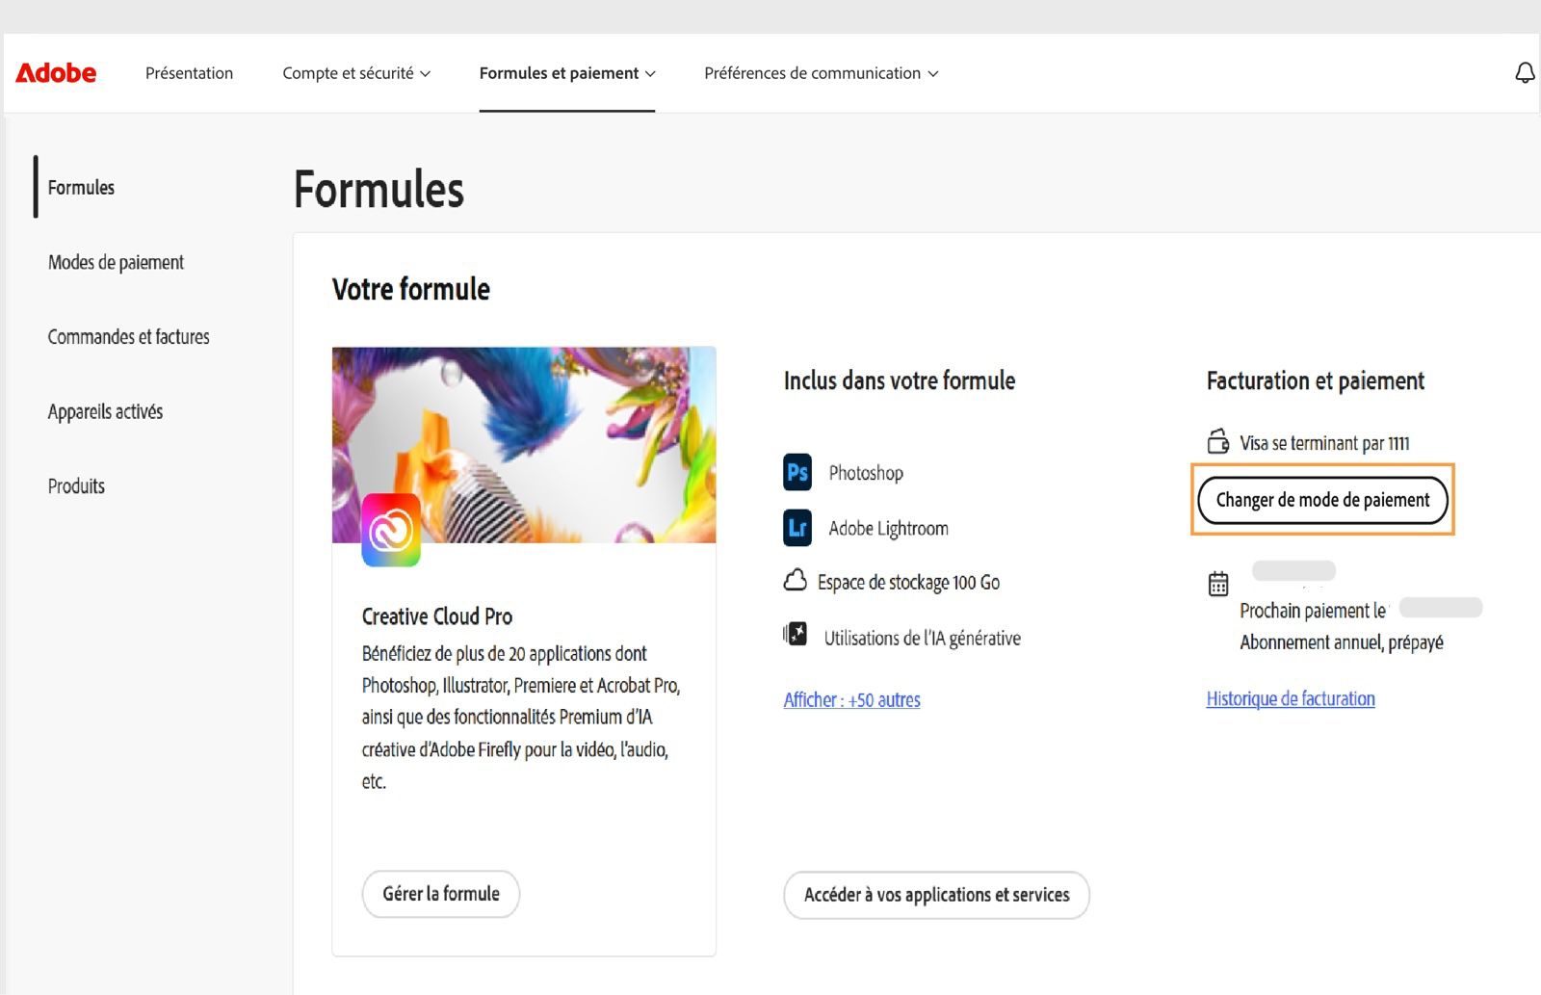The height and width of the screenshot is (995, 1541).
Task: Click the Facturation et paiement heading
Action: pyautogui.click(x=1316, y=380)
